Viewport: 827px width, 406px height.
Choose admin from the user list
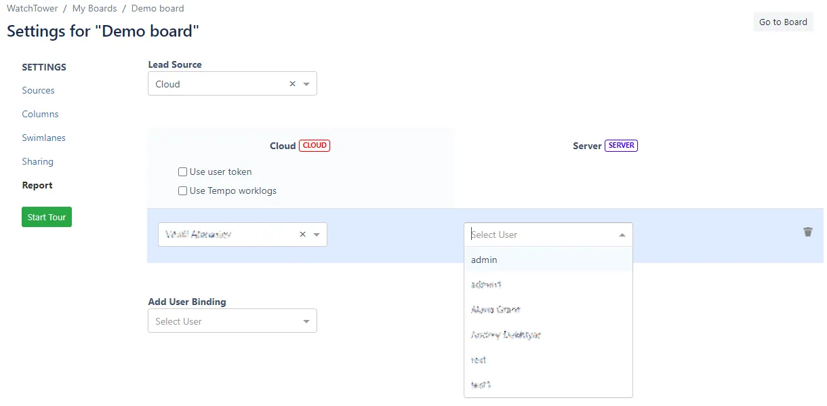[x=548, y=260]
